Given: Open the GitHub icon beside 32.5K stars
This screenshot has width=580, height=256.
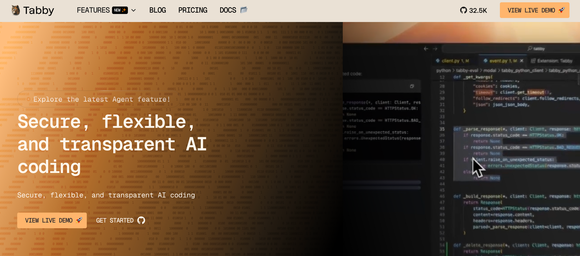Looking at the screenshot, I should pos(463,10).
